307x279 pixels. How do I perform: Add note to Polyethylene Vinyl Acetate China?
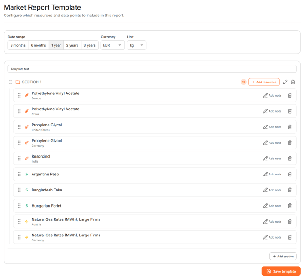coord(272,111)
